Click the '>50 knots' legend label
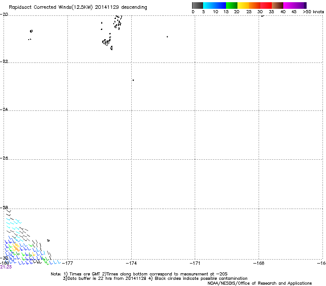This screenshot has height=286, width=326. pyautogui.click(x=313, y=12)
